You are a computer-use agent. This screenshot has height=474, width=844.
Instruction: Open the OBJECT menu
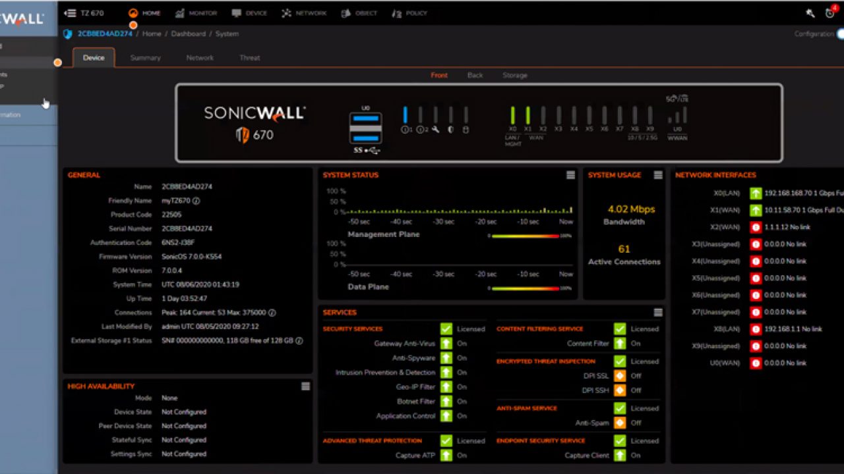359,13
